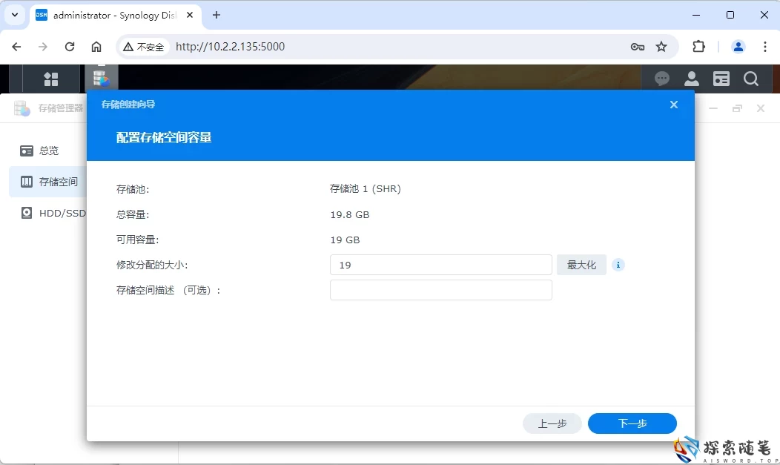
Task: Click the info icon beside 最大化
Action: pyautogui.click(x=618, y=265)
